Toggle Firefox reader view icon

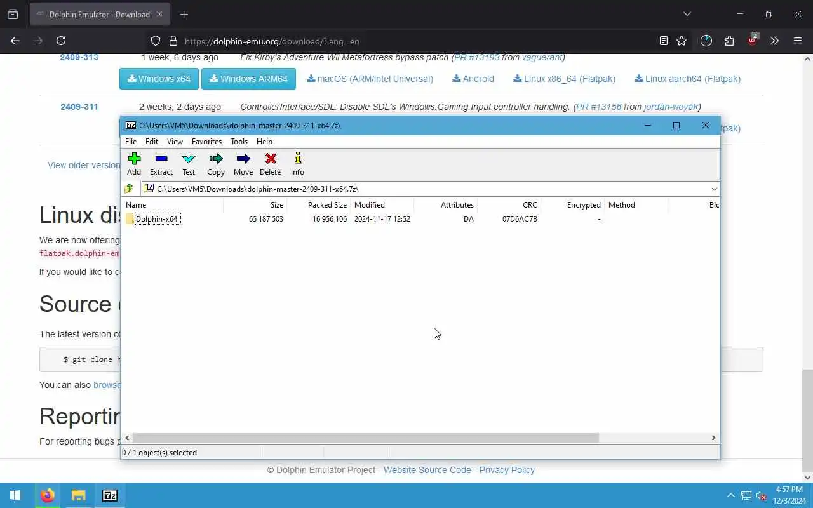click(663, 41)
